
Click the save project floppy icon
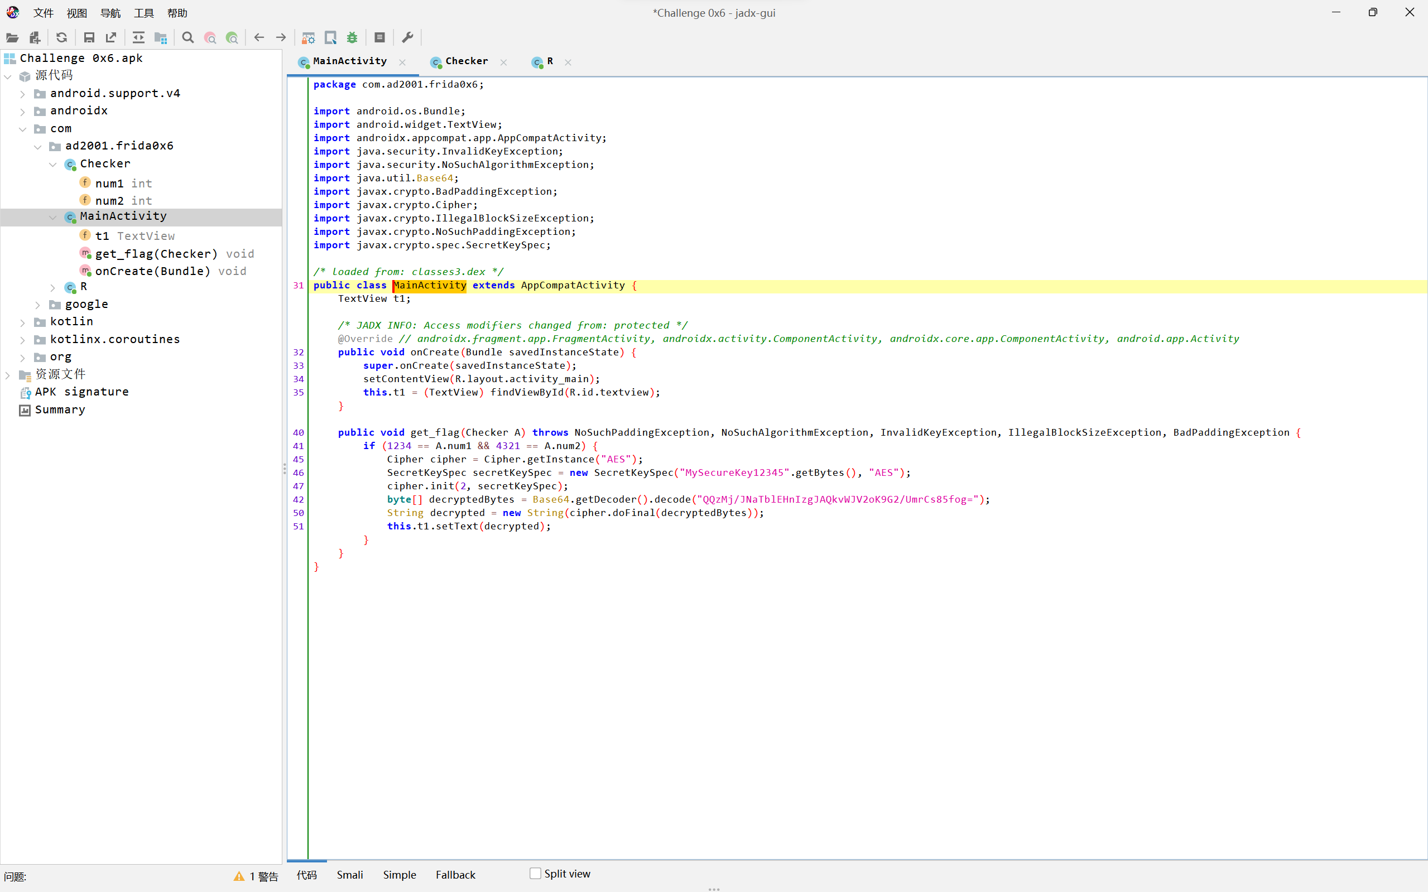(x=89, y=38)
